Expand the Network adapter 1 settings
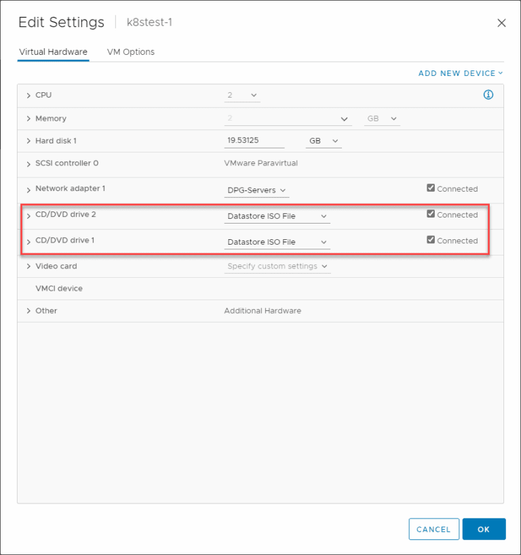 [x=28, y=188]
